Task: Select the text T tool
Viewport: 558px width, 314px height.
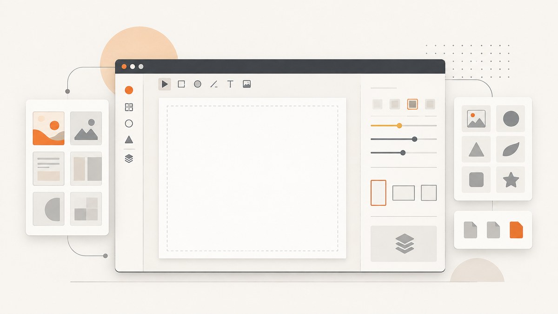Action: (230, 84)
